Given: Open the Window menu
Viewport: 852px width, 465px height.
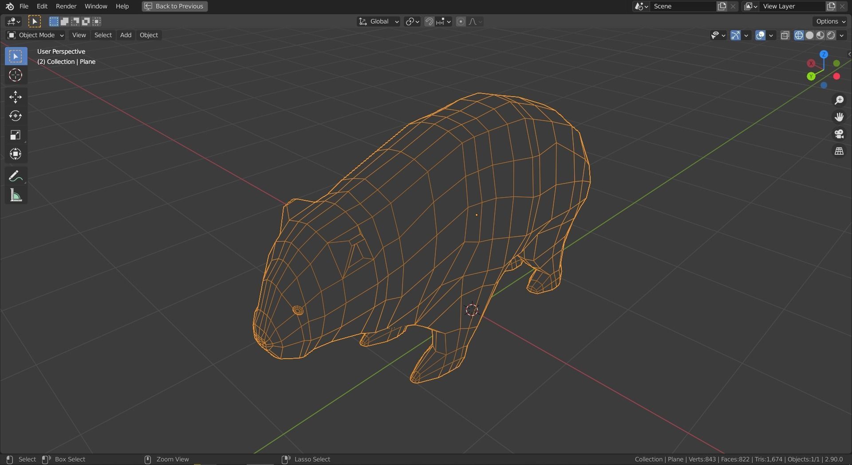Looking at the screenshot, I should 96,6.
